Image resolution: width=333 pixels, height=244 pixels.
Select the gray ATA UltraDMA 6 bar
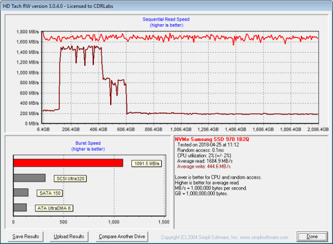20,208
